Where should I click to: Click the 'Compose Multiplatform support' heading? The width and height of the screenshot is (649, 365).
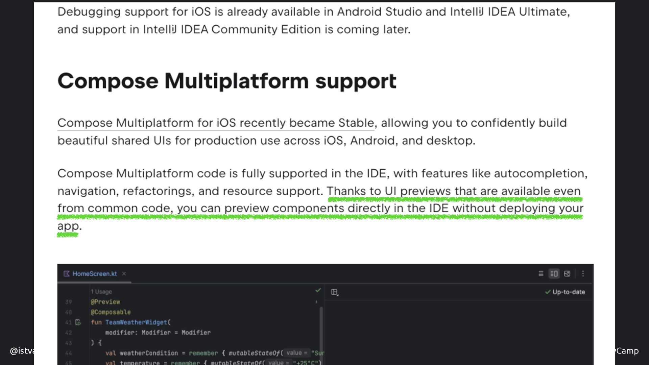[226, 81]
